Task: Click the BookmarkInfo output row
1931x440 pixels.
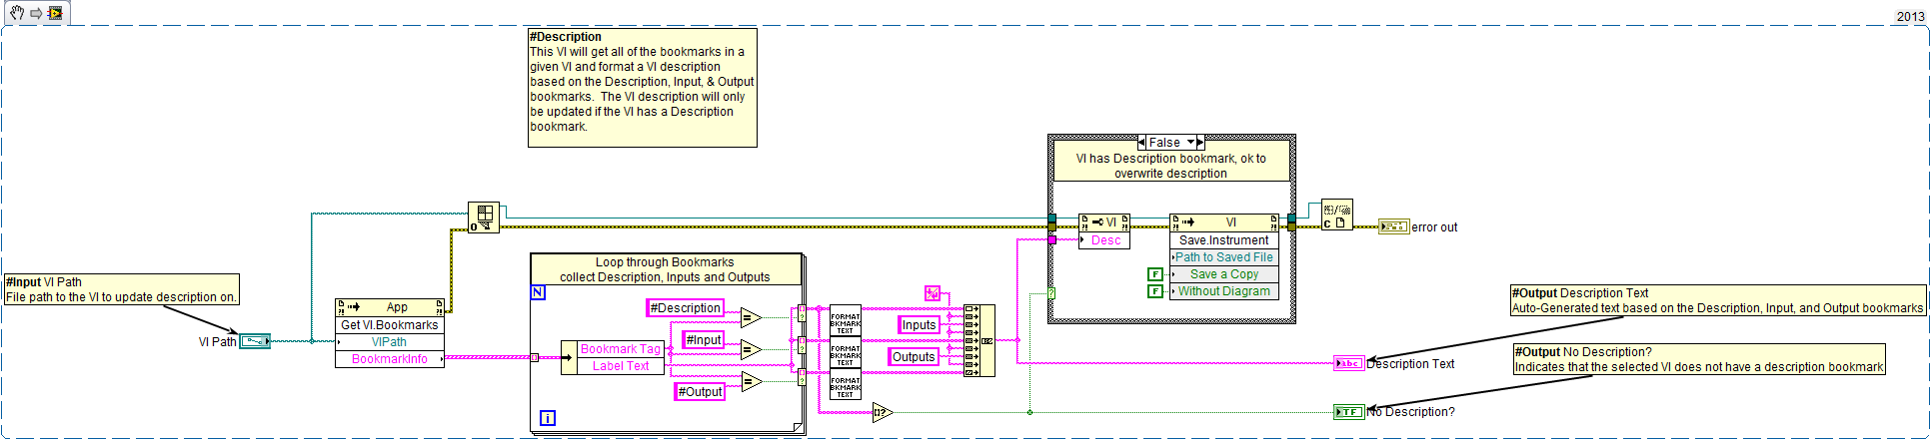Action: point(389,359)
